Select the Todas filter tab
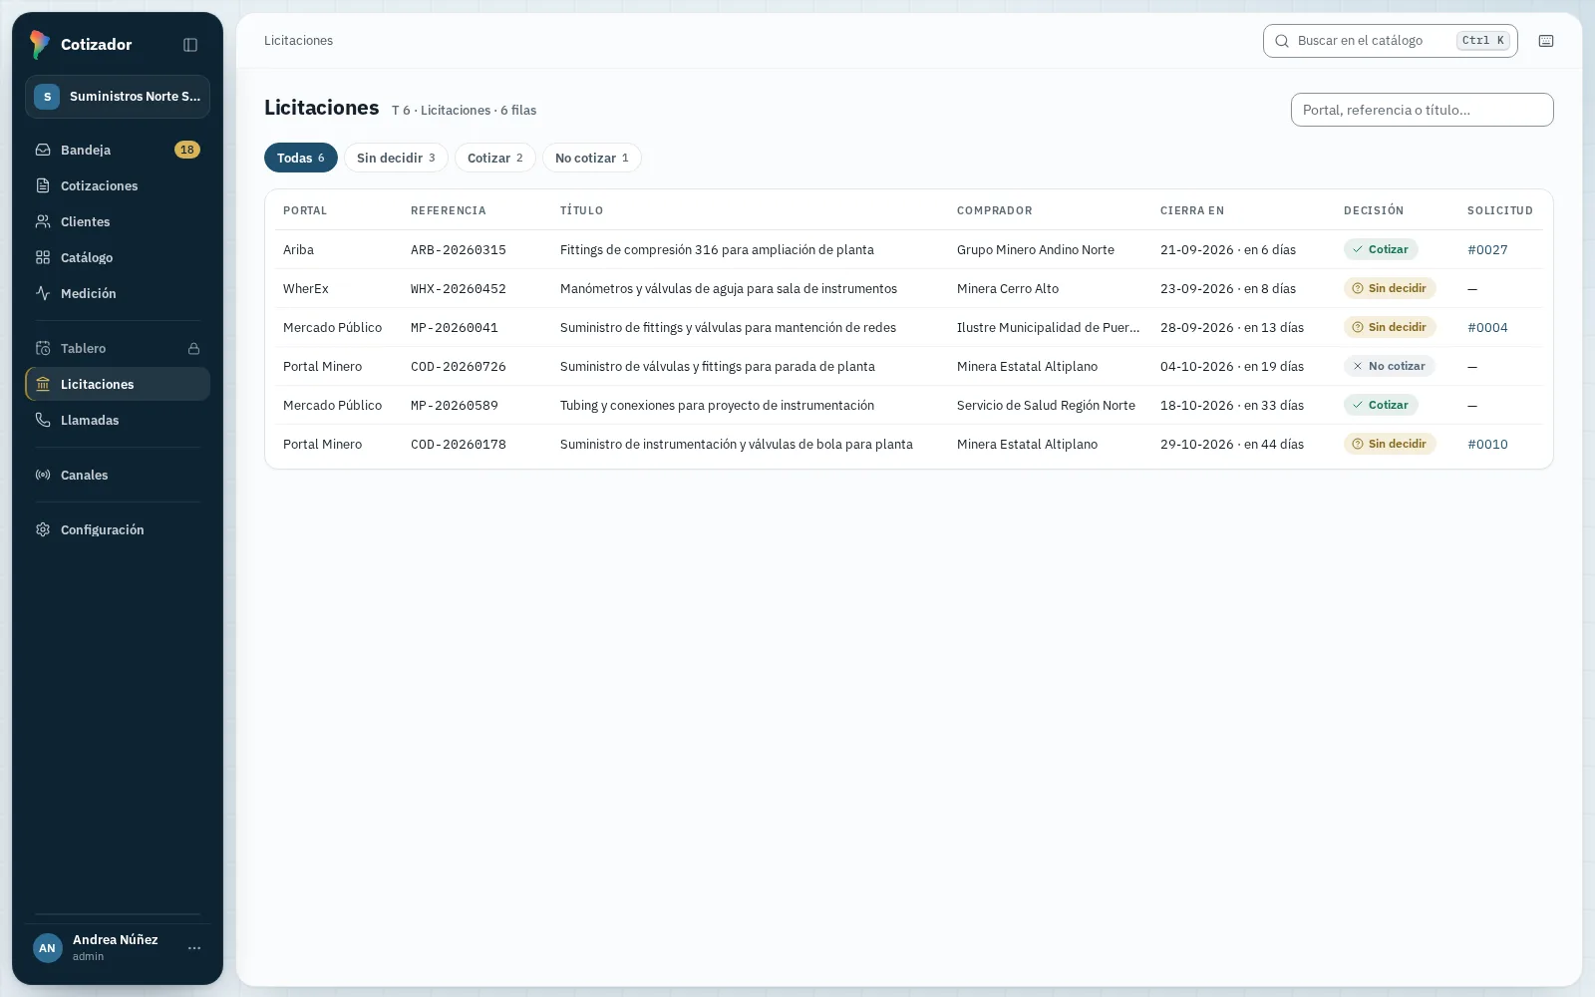 tap(301, 158)
